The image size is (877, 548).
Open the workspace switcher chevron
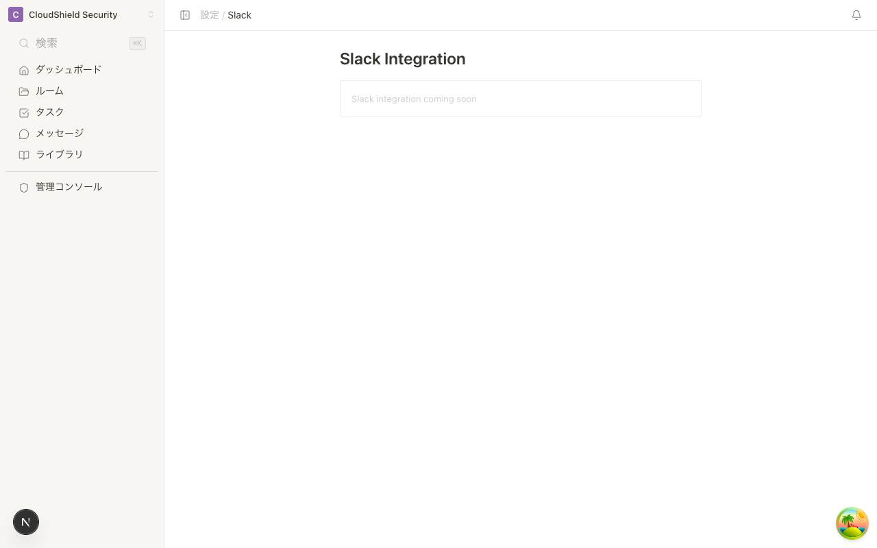coord(151,14)
